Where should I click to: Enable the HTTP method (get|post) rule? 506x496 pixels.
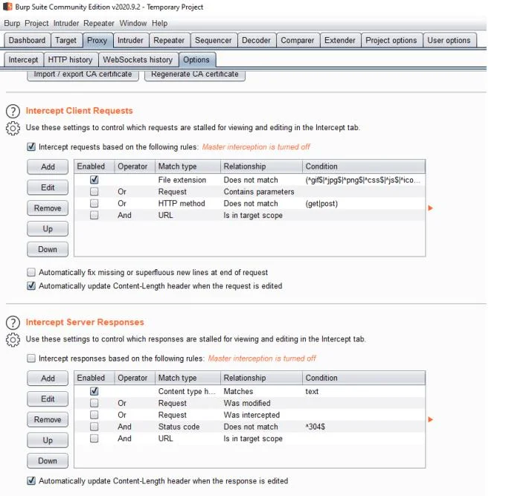[95, 204]
